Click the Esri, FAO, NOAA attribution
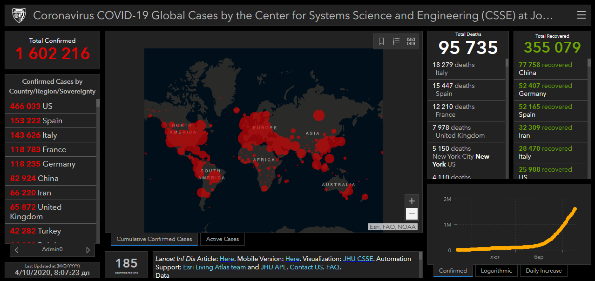 point(393,227)
